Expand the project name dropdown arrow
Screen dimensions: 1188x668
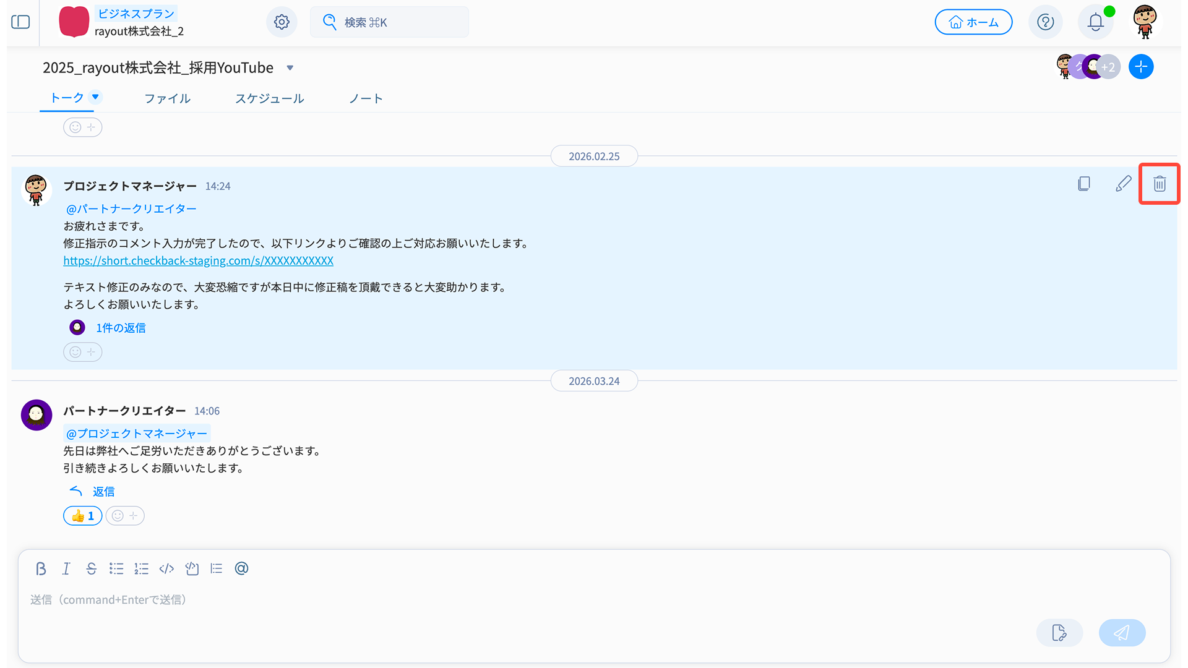(x=290, y=68)
